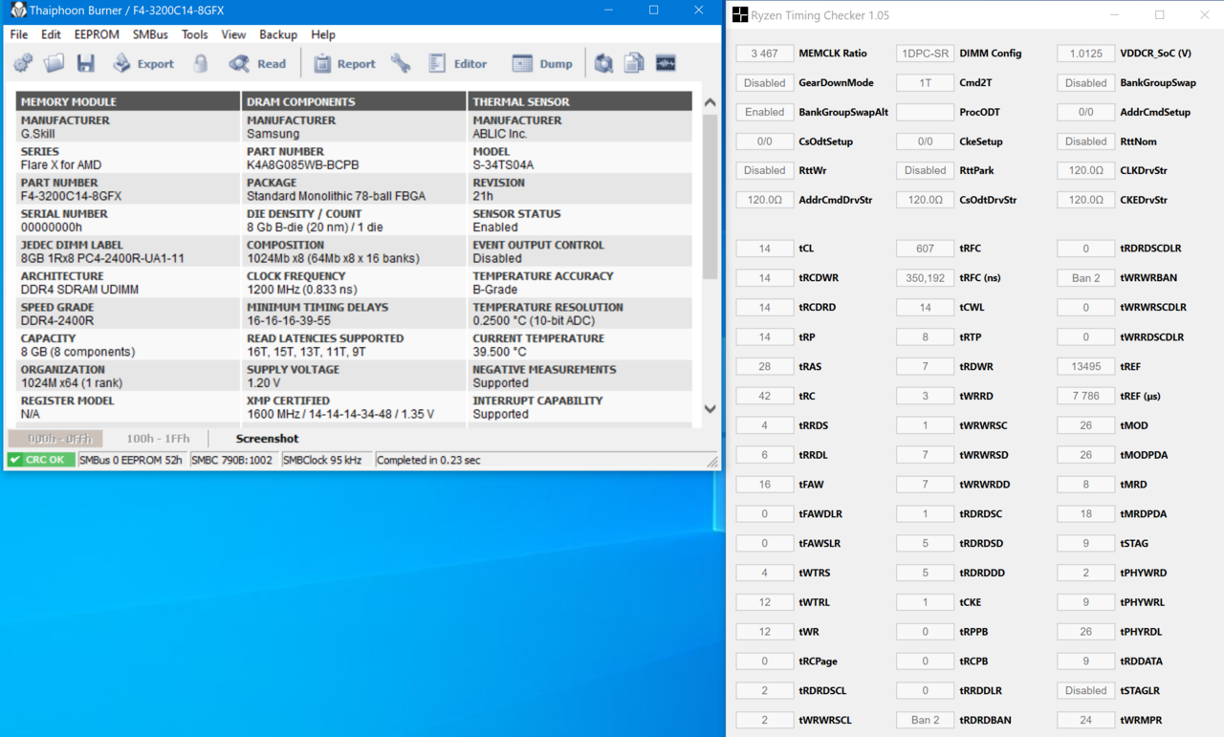Click the tFAW value field
1224x737 pixels.
pyautogui.click(x=765, y=485)
